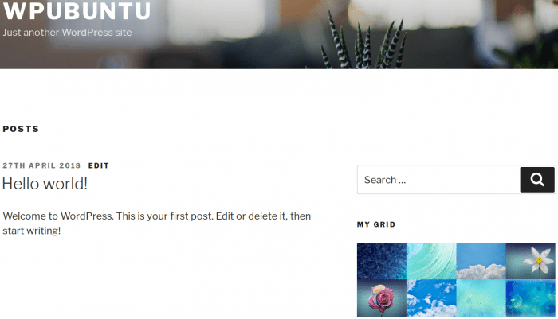This screenshot has width=558, height=319.
Task: Open the Hello world! post title
Action: coord(45,184)
